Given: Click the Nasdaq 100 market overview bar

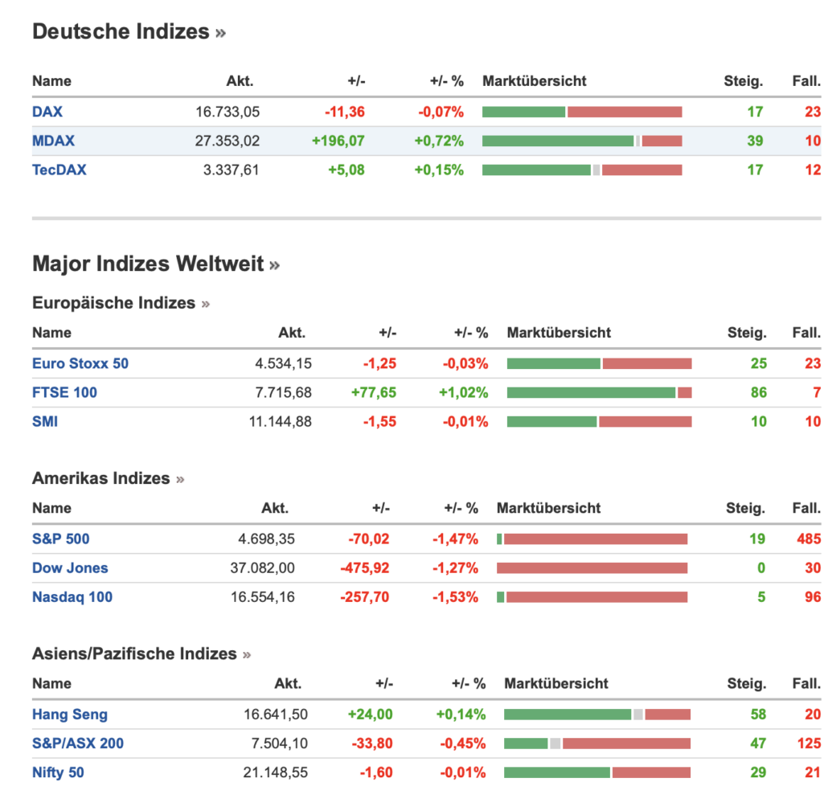Looking at the screenshot, I should [x=592, y=597].
